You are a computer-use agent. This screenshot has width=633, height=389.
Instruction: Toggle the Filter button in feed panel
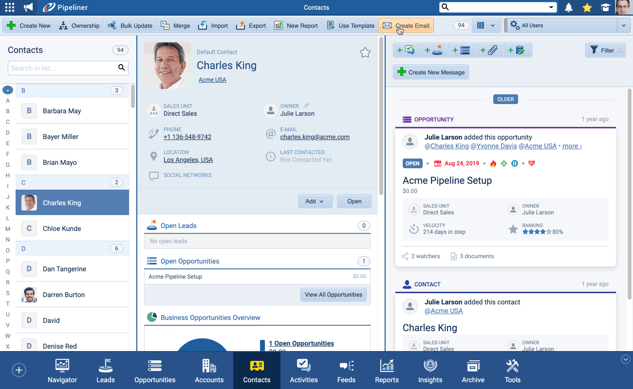(x=605, y=50)
